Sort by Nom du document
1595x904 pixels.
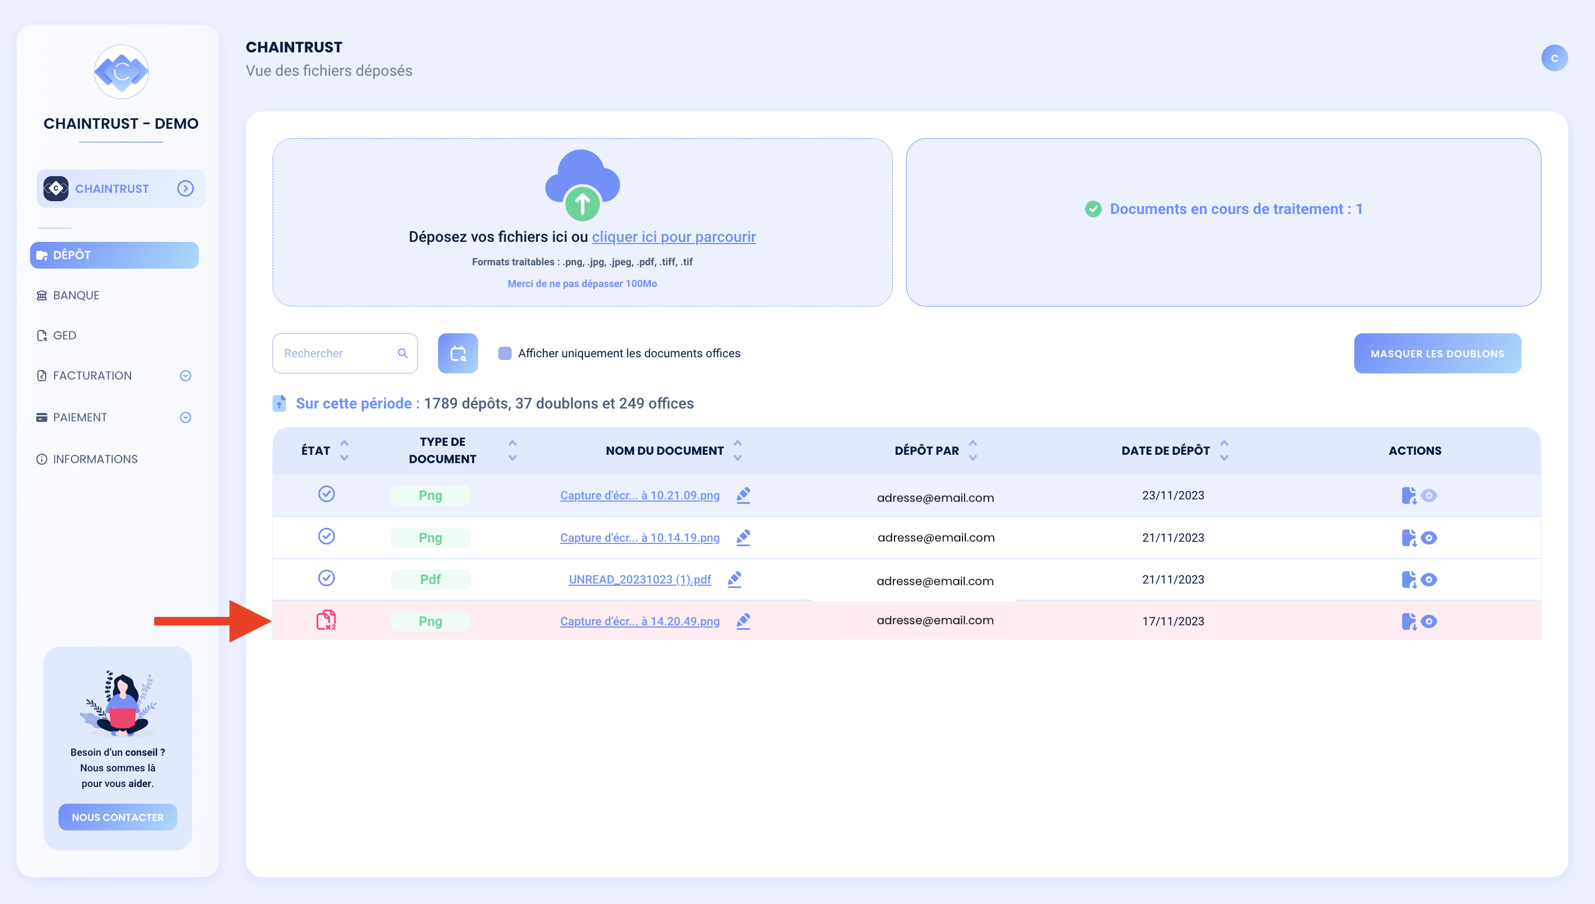pyautogui.click(x=737, y=451)
